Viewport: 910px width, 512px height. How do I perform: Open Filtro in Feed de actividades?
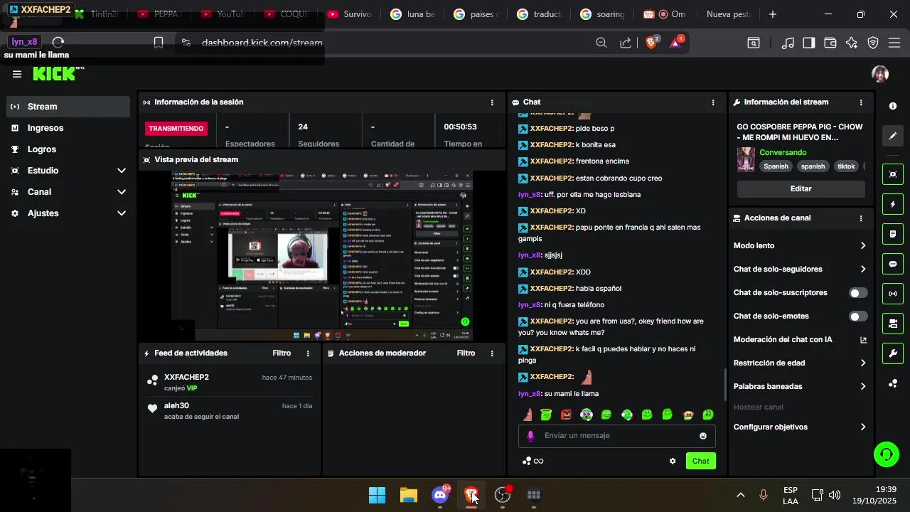(282, 353)
